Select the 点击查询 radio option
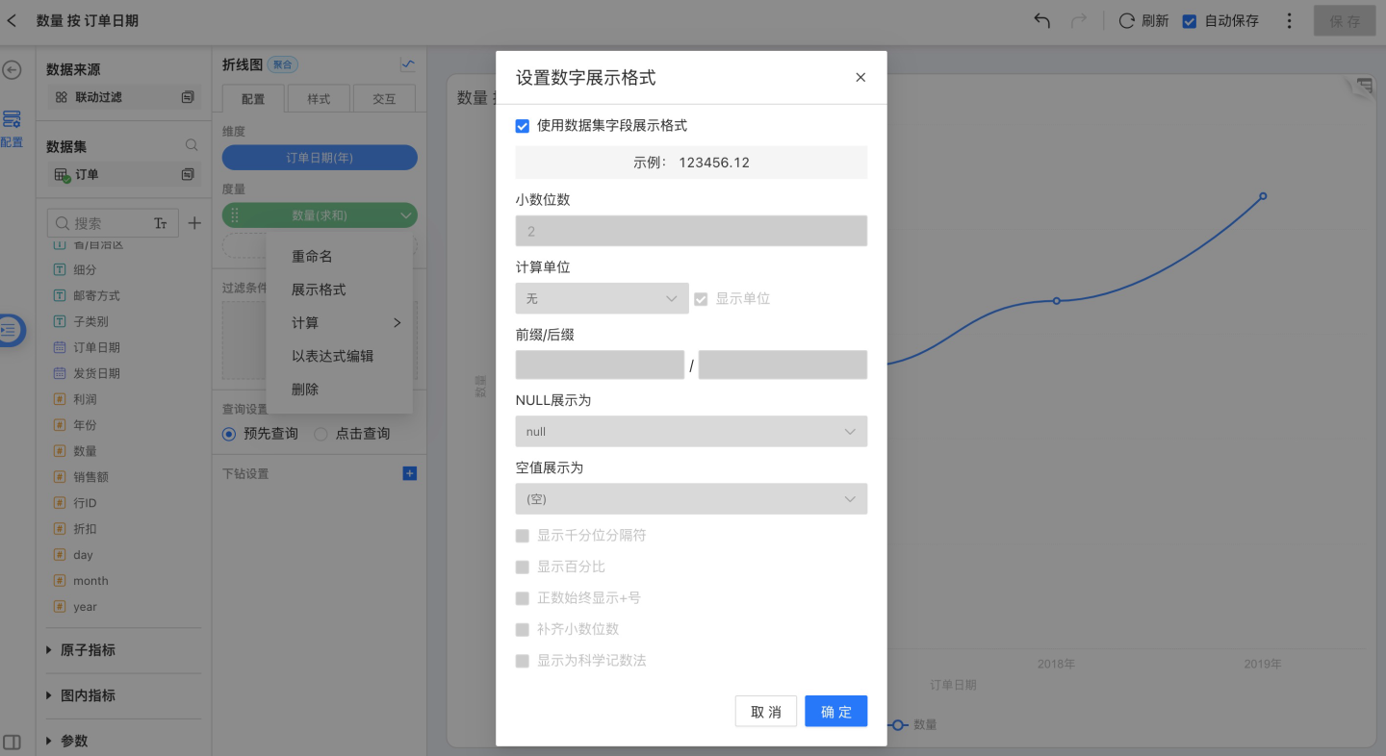1386x756 pixels. (321, 434)
